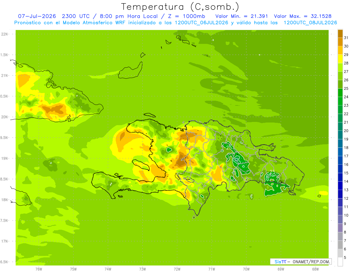
Task: Pick the yellow swatch between 28 and 29
Action: coord(340,59)
